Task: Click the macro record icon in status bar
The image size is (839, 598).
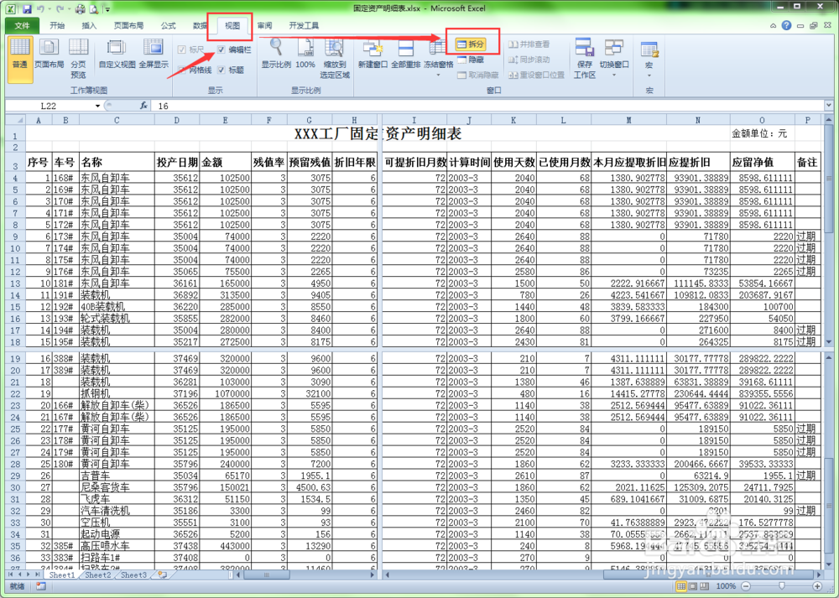Action: 40,587
